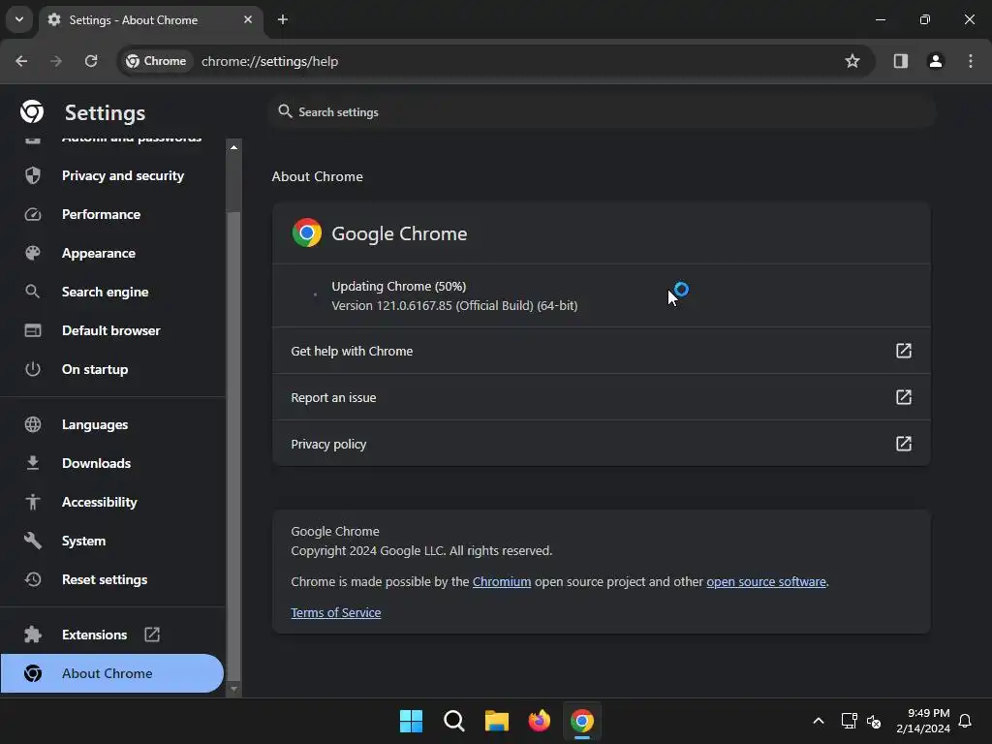The width and height of the screenshot is (992, 744).
Task: Click the Updating Chrome (50%) status text
Action: 398,286
